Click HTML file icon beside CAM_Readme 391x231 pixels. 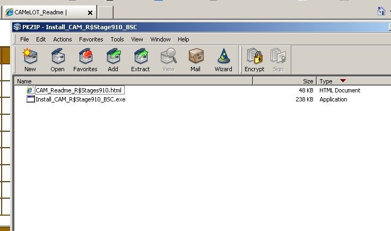(x=30, y=90)
